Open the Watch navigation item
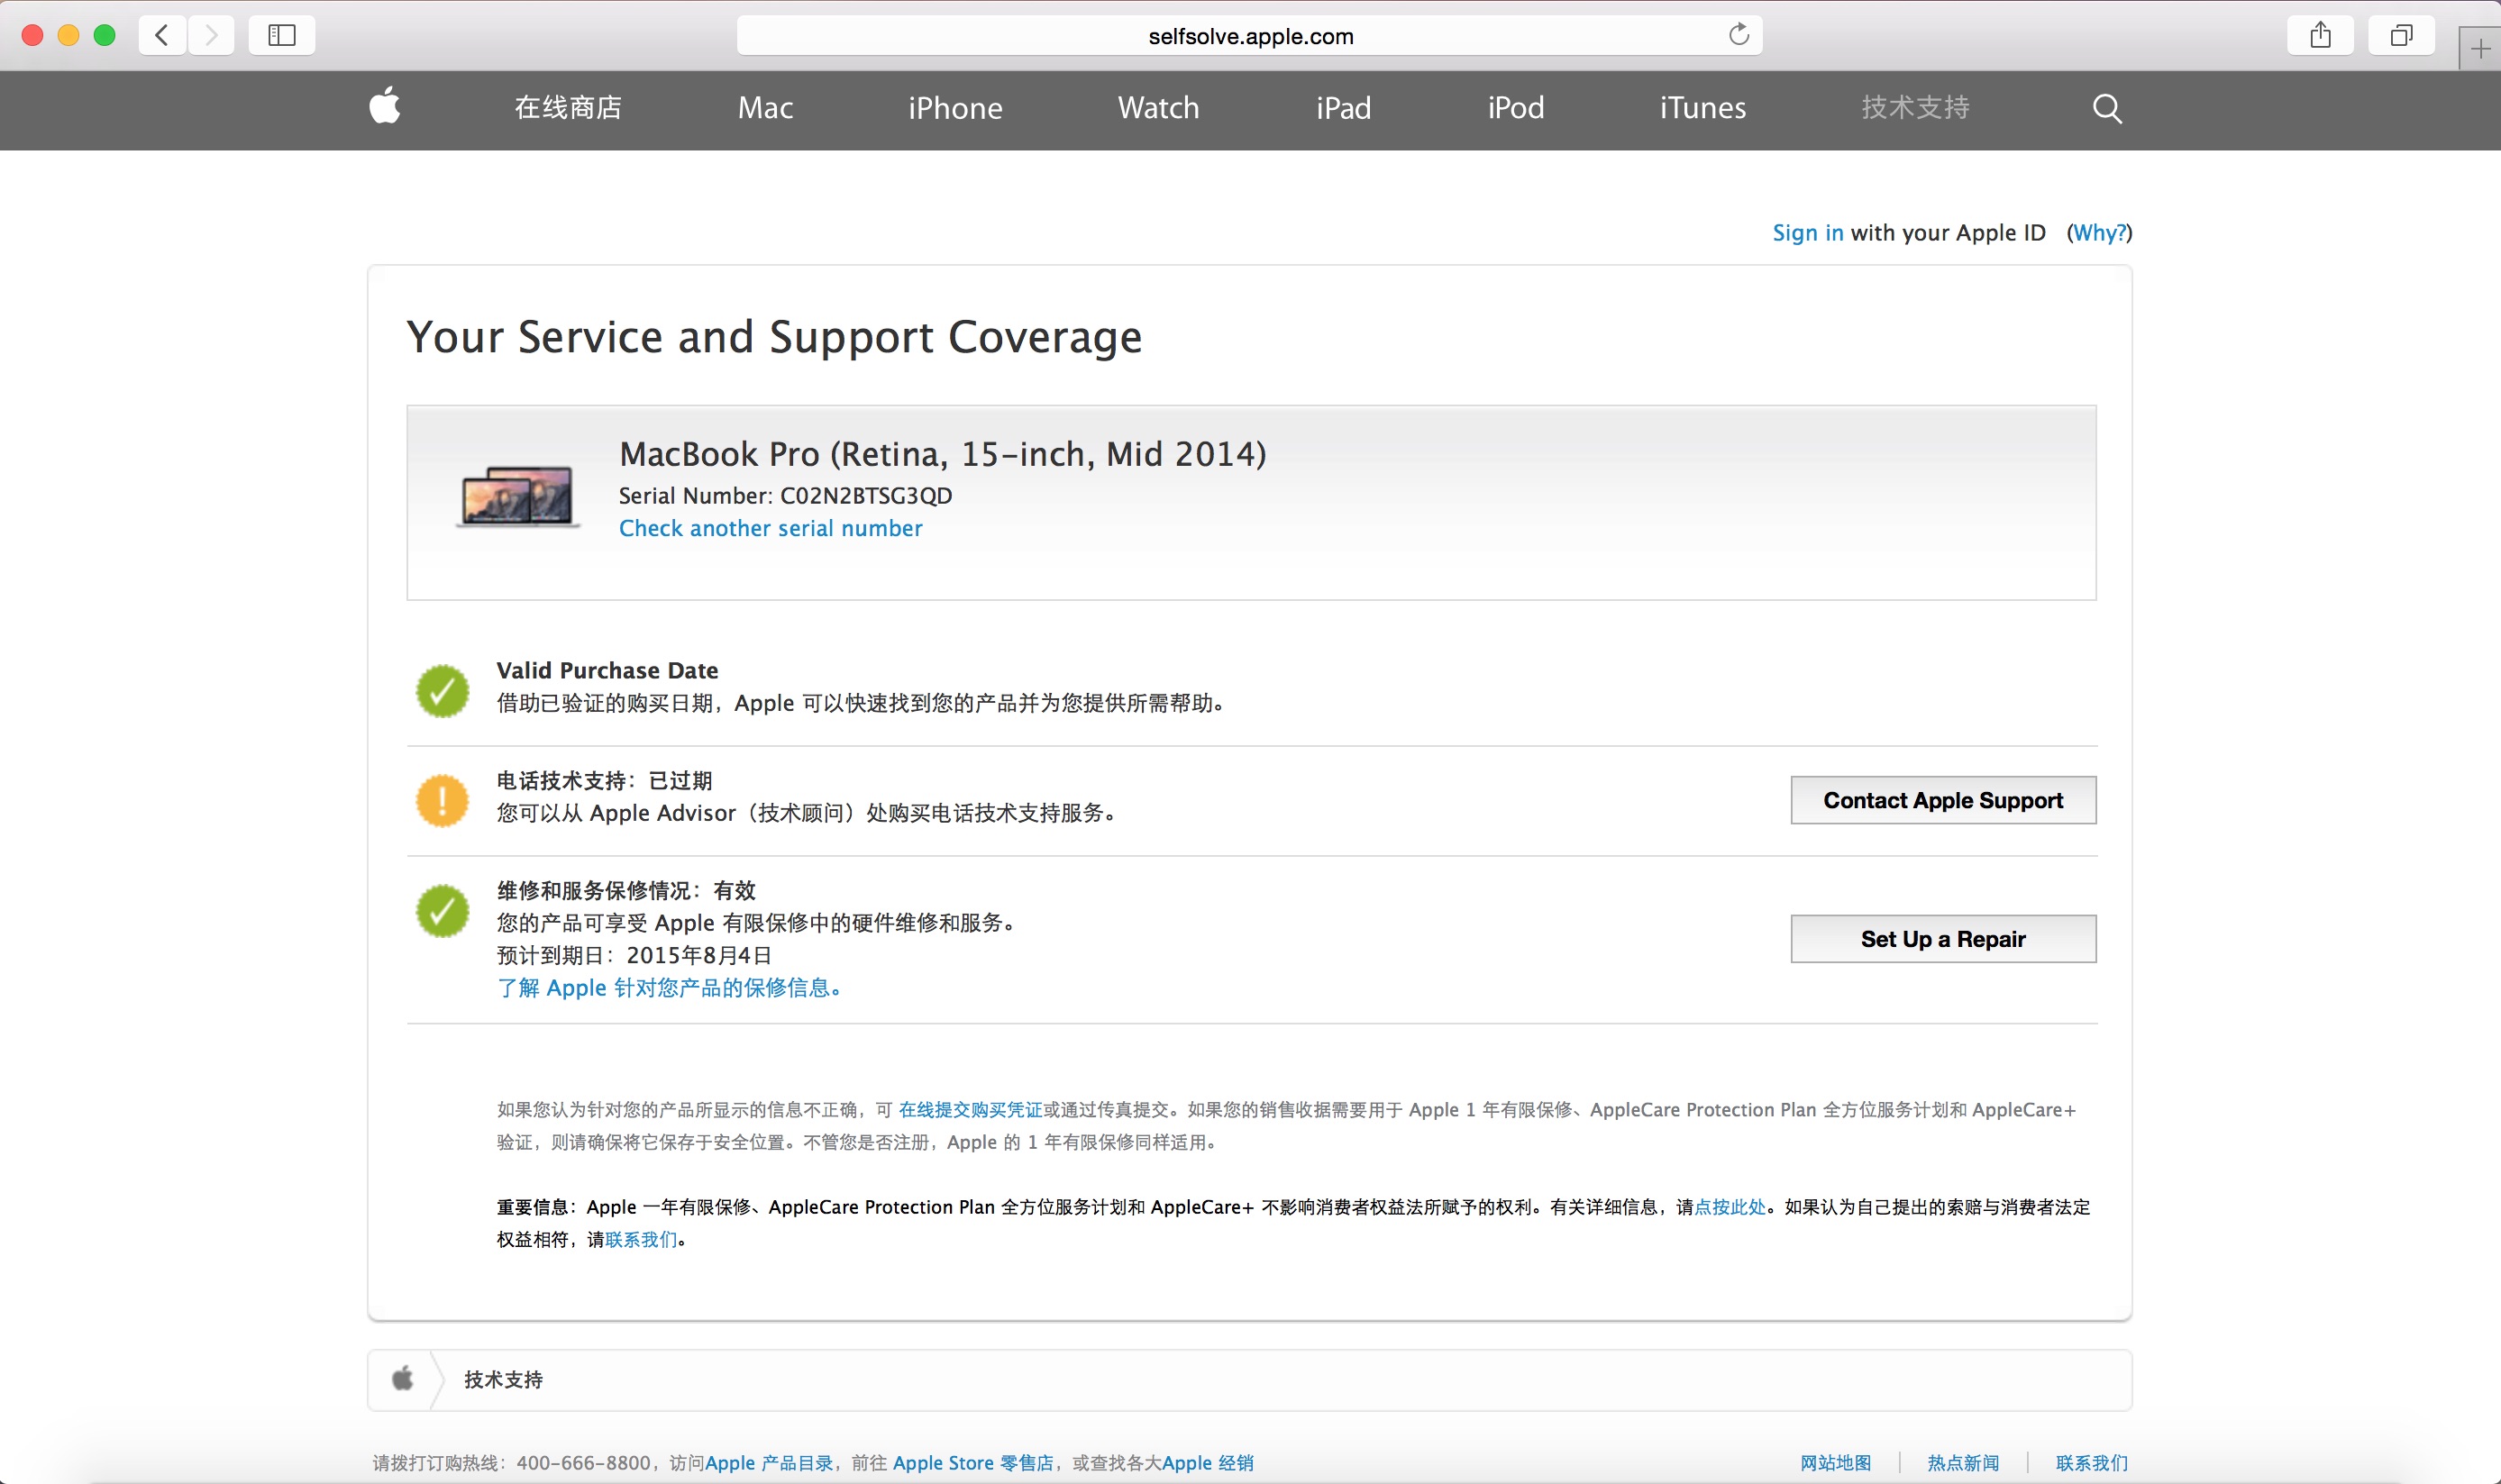The width and height of the screenshot is (2501, 1484). (1158, 108)
